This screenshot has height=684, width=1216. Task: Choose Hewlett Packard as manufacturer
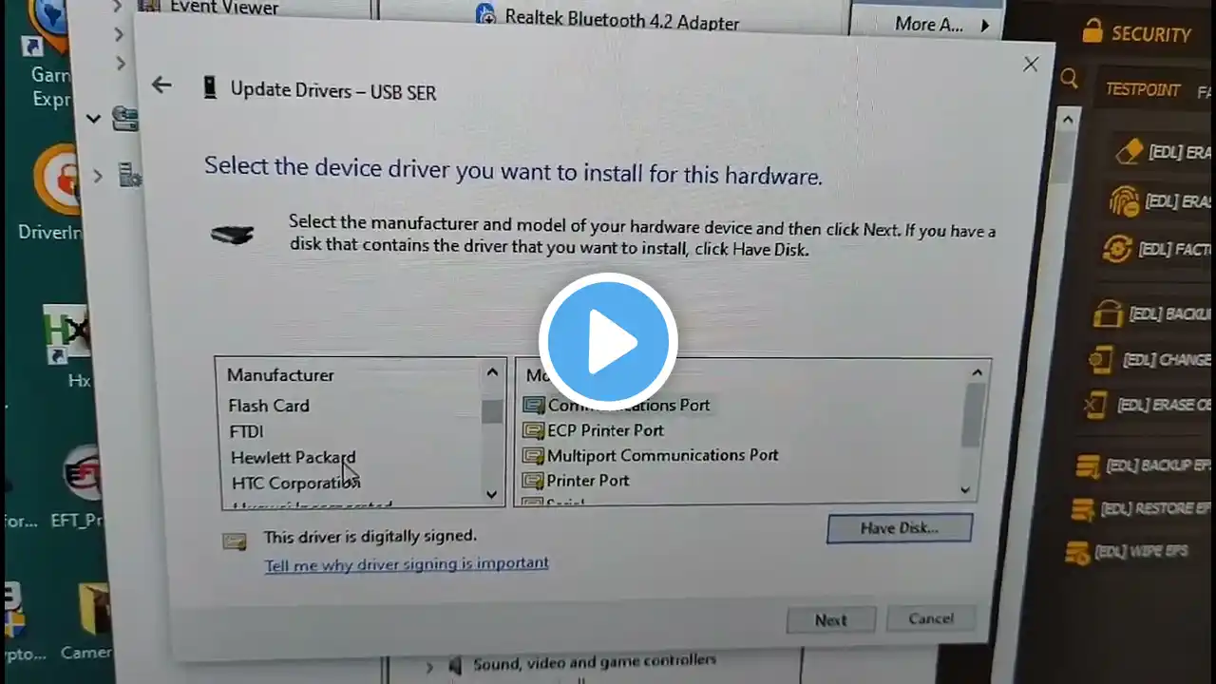coord(293,457)
